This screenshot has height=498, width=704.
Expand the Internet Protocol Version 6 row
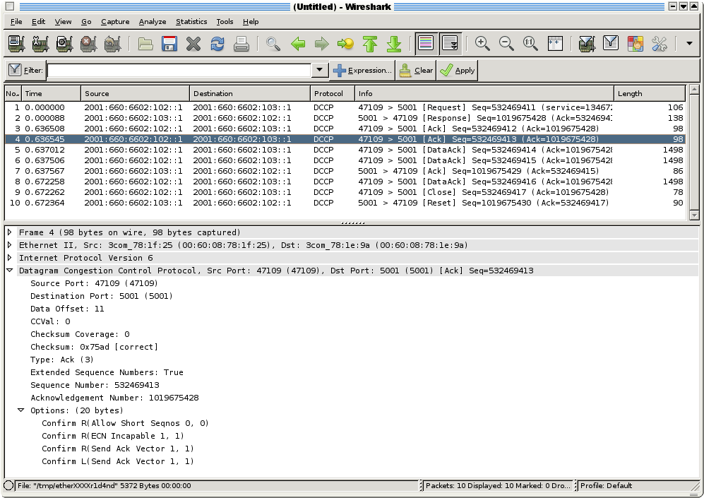[x=9, y=257]
